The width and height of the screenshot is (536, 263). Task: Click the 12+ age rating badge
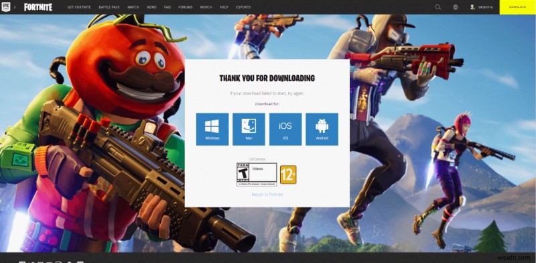point(288,174)
